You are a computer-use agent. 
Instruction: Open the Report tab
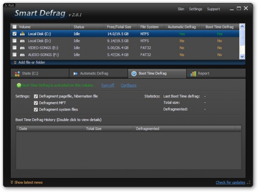click(216, 73)
